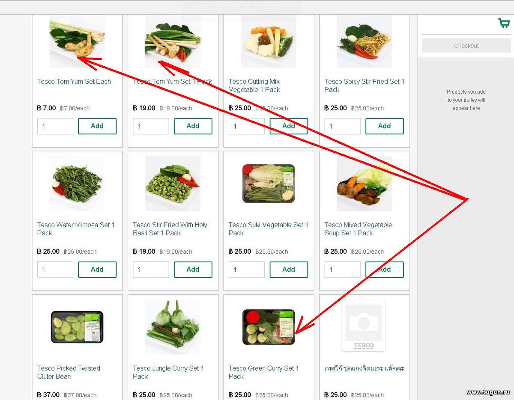
Task: Select quantity field for Stir Fried Holy Basil Set
Action: click(151, 270)
